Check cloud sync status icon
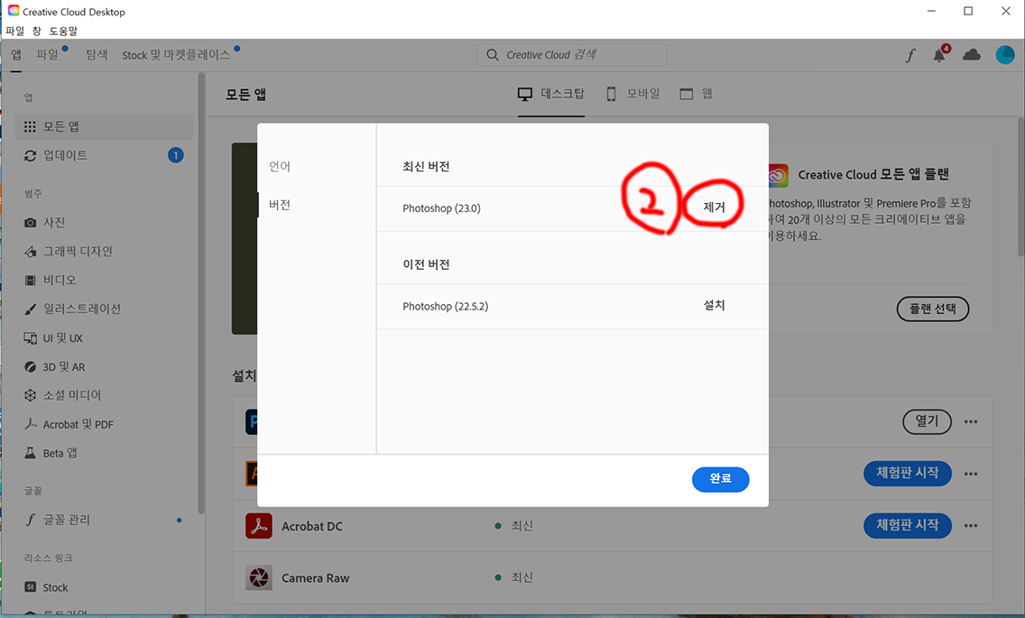 972,55
